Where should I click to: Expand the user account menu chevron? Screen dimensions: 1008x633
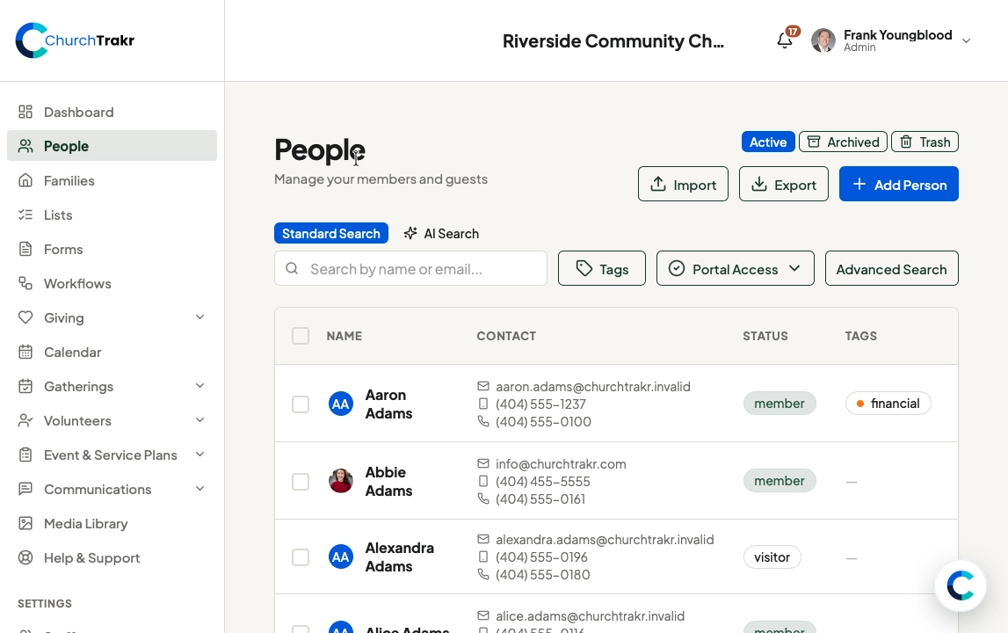pos(966,40)
